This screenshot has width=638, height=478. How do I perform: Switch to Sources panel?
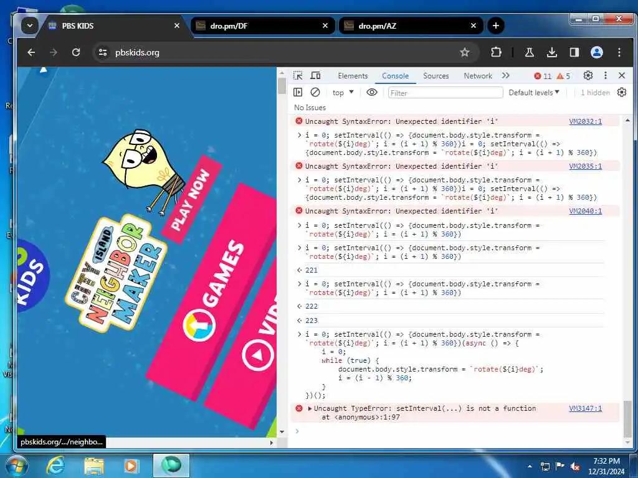pyautogui.click(x=436, y=75)
